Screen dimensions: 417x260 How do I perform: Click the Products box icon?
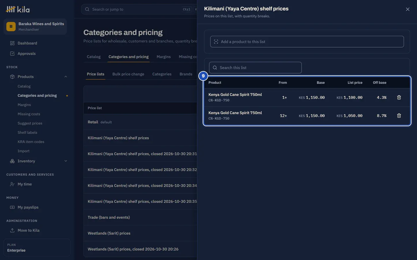tap(12, 77)
